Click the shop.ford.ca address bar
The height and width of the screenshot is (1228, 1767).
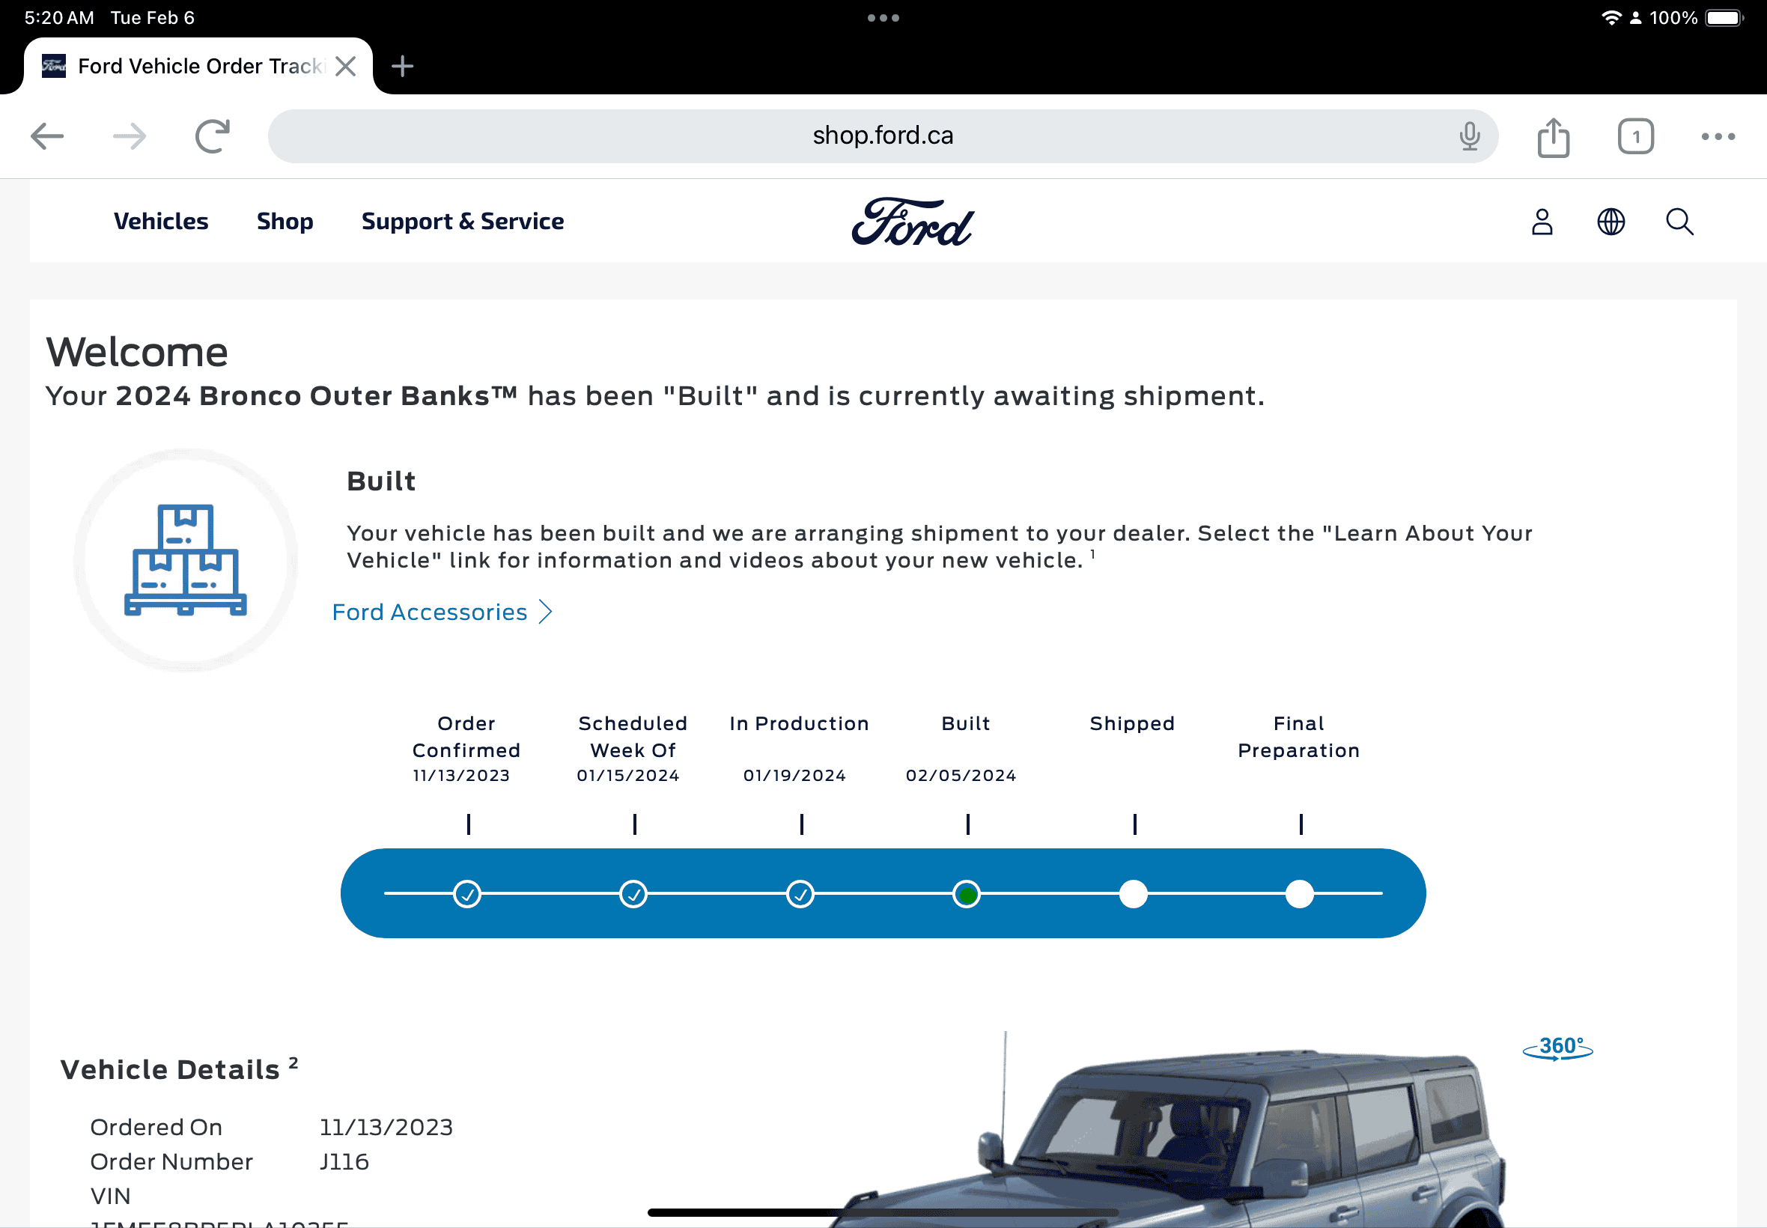(x=882, y=136)
